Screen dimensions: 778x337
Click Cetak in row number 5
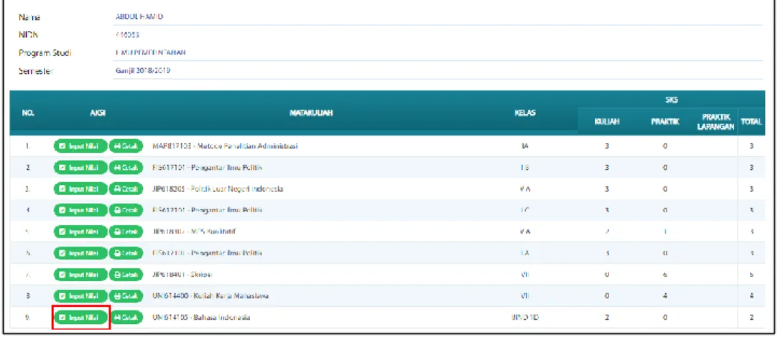(x=126, y=232)
